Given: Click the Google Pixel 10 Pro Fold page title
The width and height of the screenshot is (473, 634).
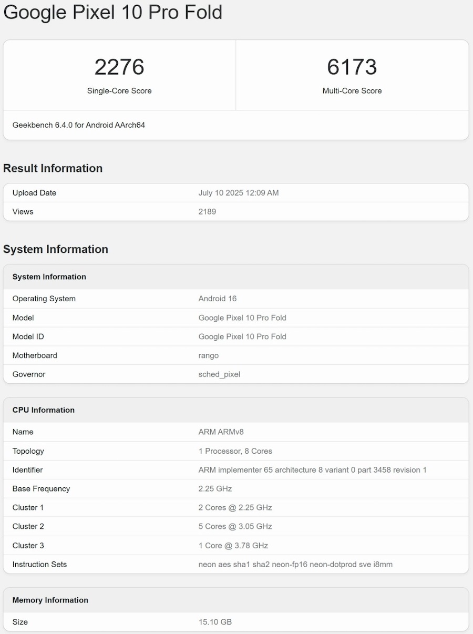Looking at the screenshot, I should click(112, 12).
